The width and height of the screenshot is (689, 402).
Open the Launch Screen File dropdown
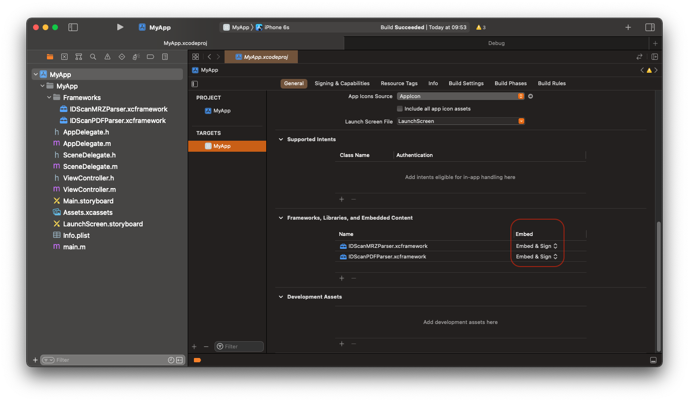tap(461, 121)
